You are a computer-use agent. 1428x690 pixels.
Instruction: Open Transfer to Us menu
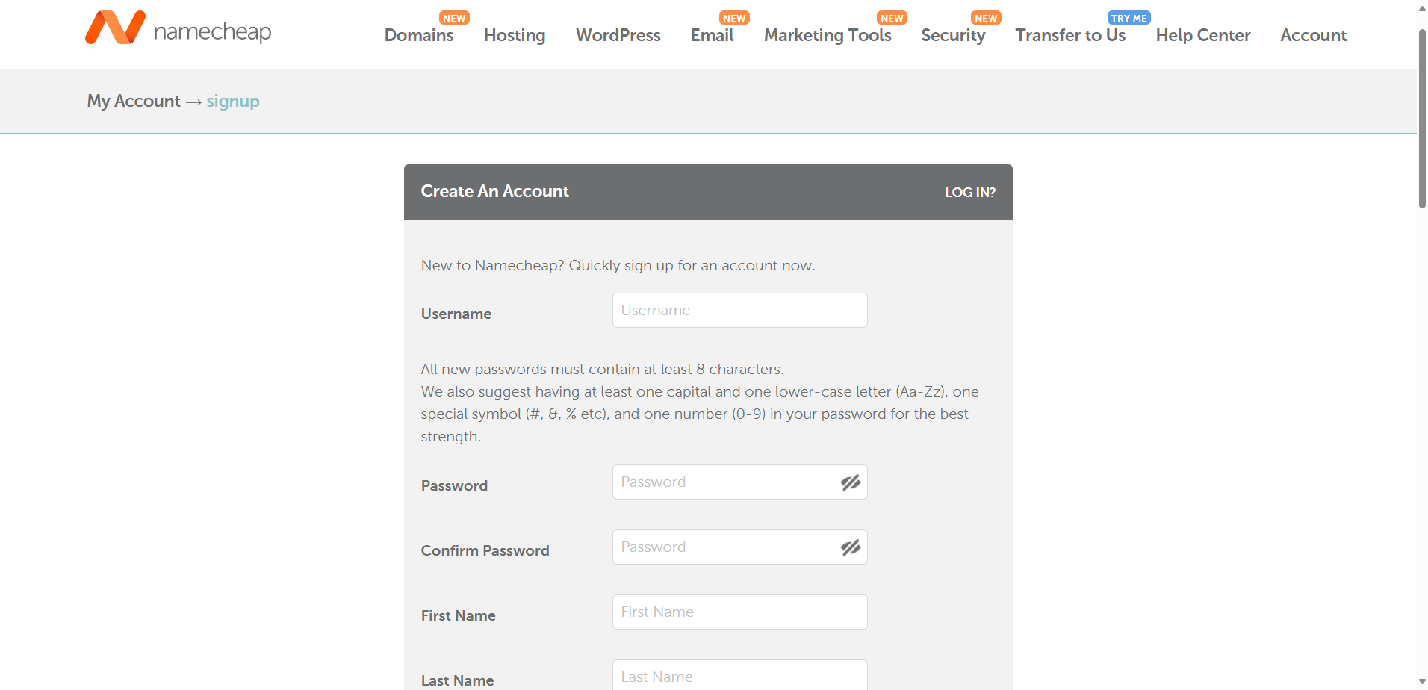(1070, 35)
